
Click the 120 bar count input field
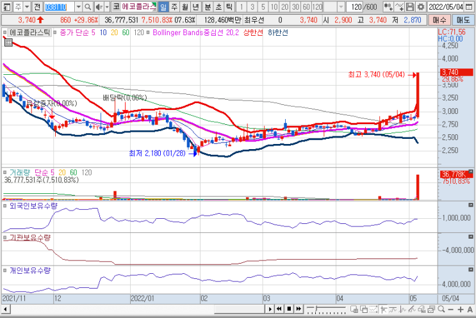click(354, 6)
